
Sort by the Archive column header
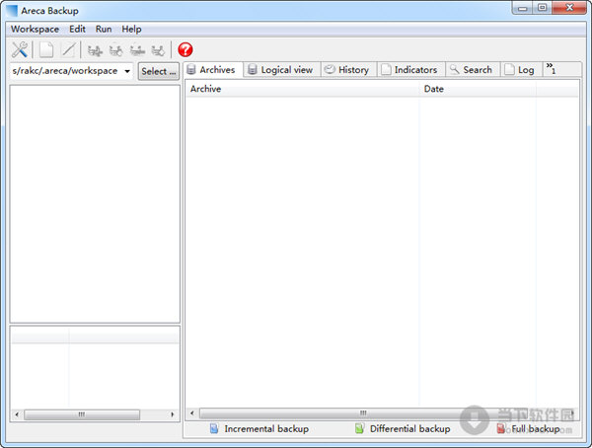[x=302, y=89]
